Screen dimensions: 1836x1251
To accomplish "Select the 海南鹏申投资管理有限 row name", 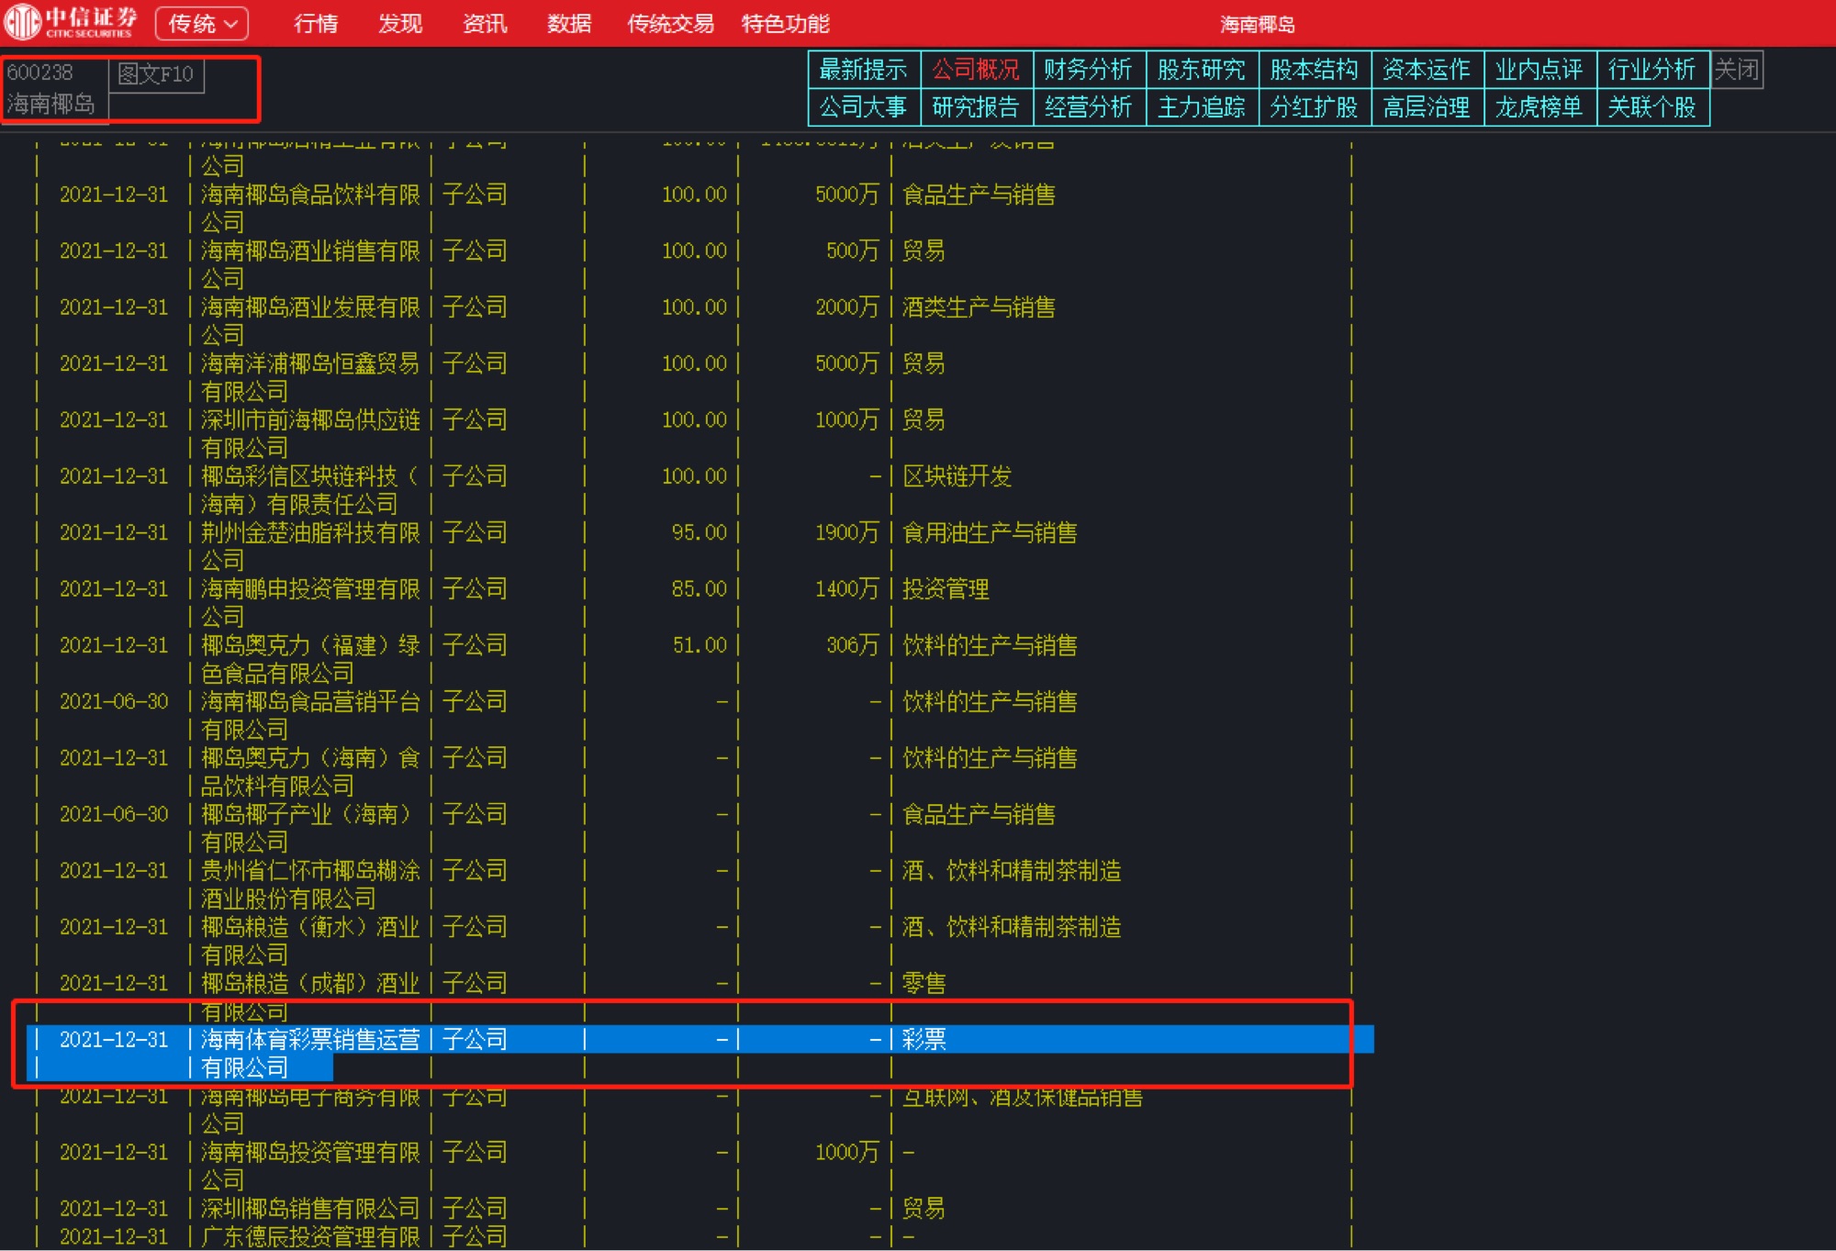I will [x=310, y=588].
